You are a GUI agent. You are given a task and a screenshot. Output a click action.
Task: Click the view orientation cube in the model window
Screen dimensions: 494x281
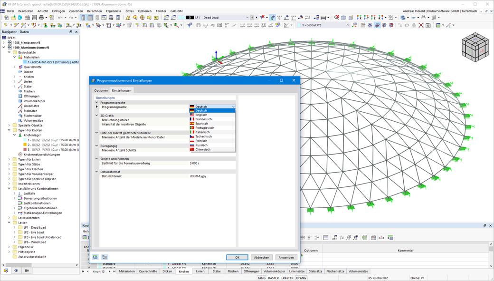[475, 48]
